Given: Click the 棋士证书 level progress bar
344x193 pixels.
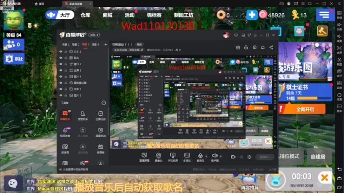Looking at the screenshot, I should 314,98.
